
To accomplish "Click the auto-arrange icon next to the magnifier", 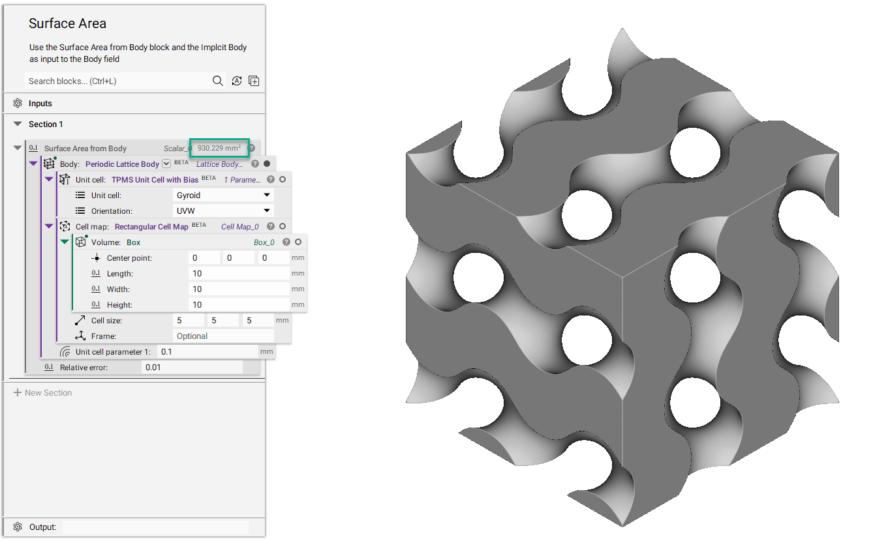I will [x=236, y=81].
